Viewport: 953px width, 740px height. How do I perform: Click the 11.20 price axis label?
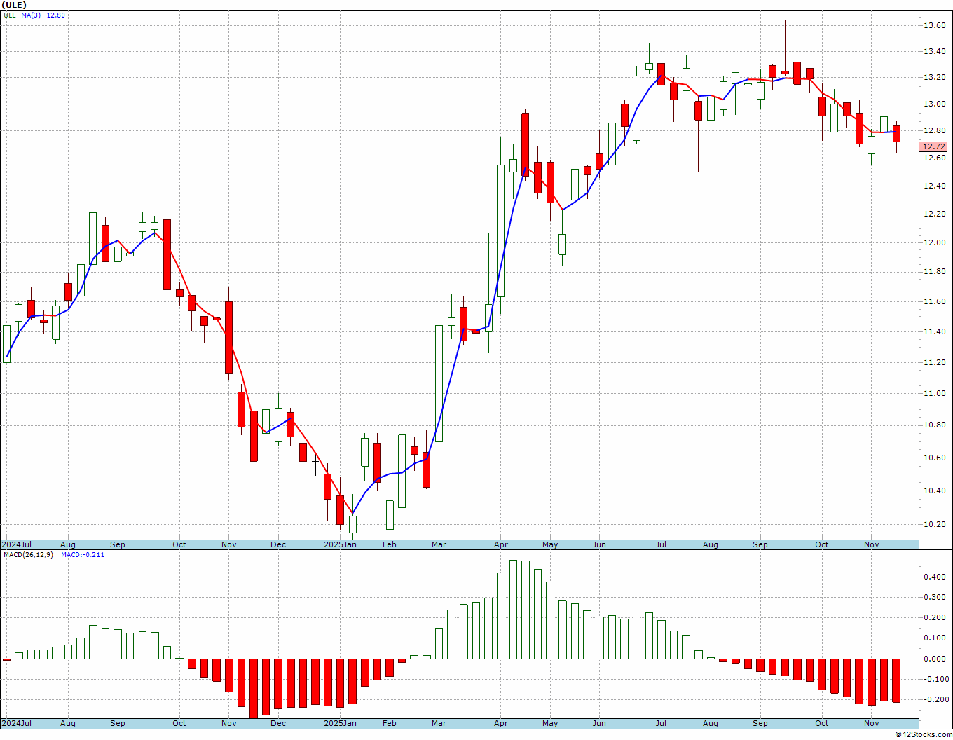pos(935,362)
